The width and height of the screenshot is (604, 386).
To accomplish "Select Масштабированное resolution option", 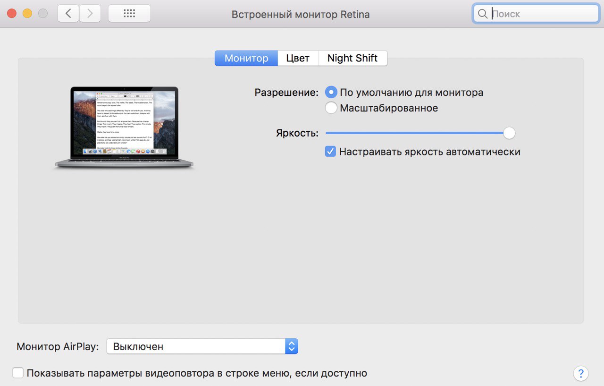I will click(x=331, y=108).
